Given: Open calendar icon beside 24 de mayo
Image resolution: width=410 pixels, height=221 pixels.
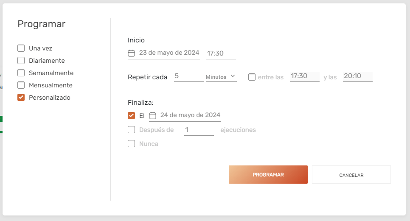Looking at the screenshot, I should tap(152, 115).
